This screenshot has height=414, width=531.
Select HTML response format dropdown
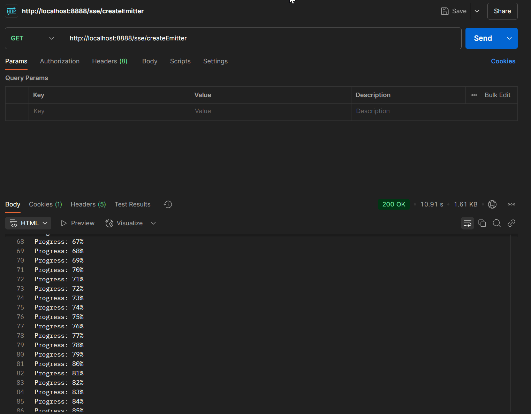point(28,223)
